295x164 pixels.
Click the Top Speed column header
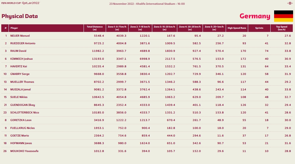click(282, 28)
